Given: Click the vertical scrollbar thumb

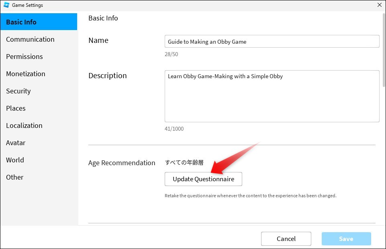Looking at the screenshot, I should click(x=384, y=50).
